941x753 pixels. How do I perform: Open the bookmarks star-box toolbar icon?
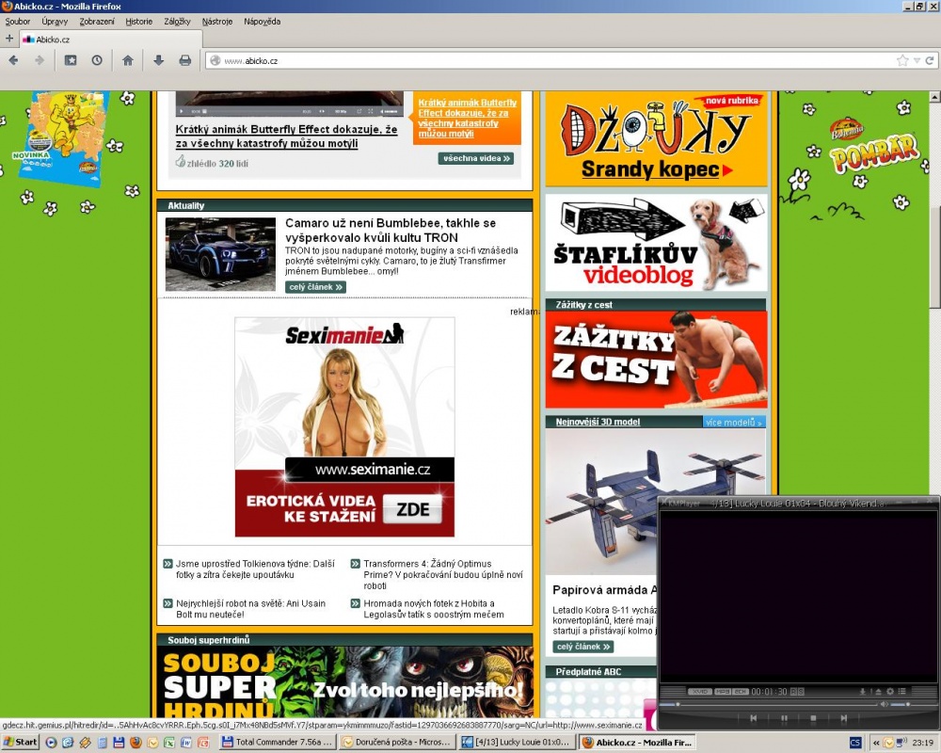click(71, 60)
